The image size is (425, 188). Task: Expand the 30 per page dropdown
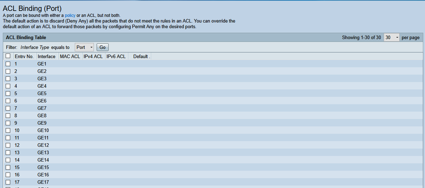(392, 37)
